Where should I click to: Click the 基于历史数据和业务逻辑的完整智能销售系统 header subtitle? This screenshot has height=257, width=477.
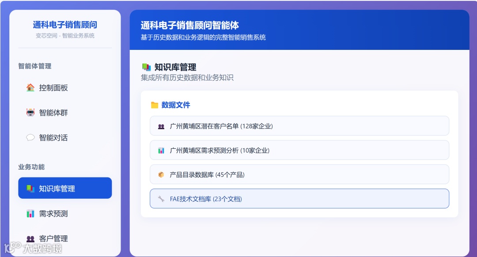tap(203, 38)
